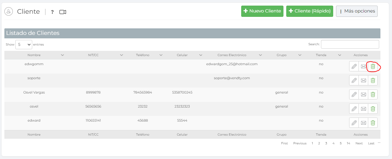
Task: Go to the Previous page
Action: (300, 143)
